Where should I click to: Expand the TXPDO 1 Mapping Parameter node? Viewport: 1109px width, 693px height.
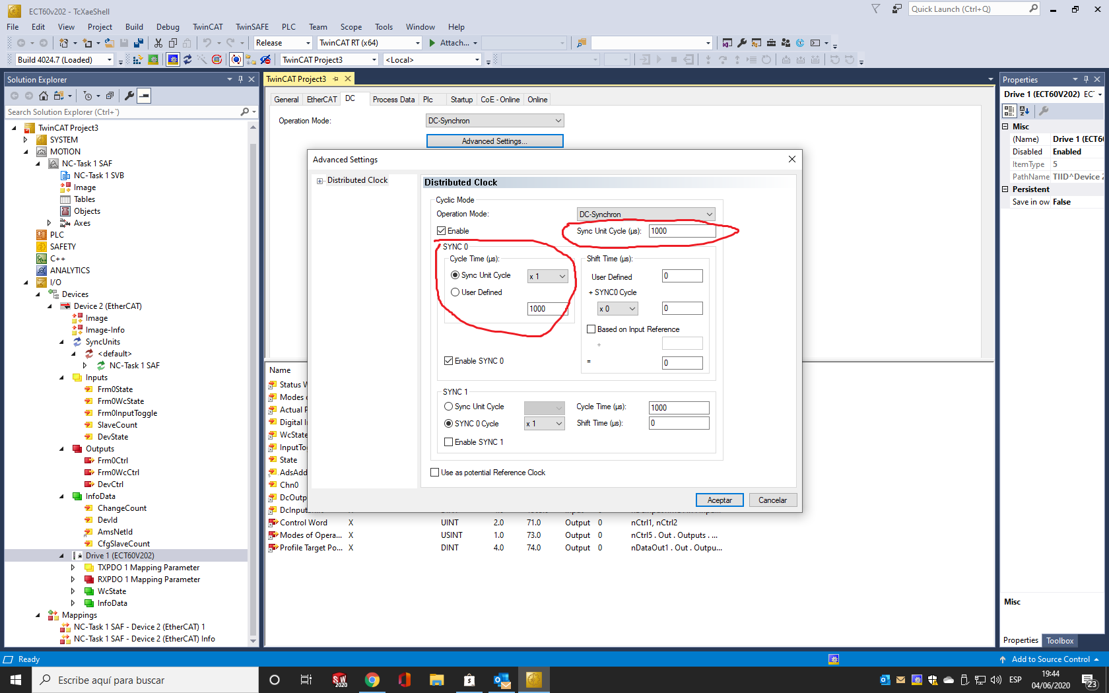coord(73,568)
